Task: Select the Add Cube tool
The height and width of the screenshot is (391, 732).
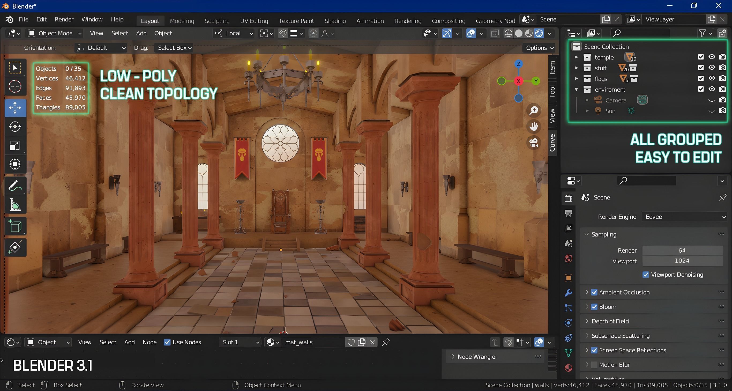Action: click(x=15, y=226)
